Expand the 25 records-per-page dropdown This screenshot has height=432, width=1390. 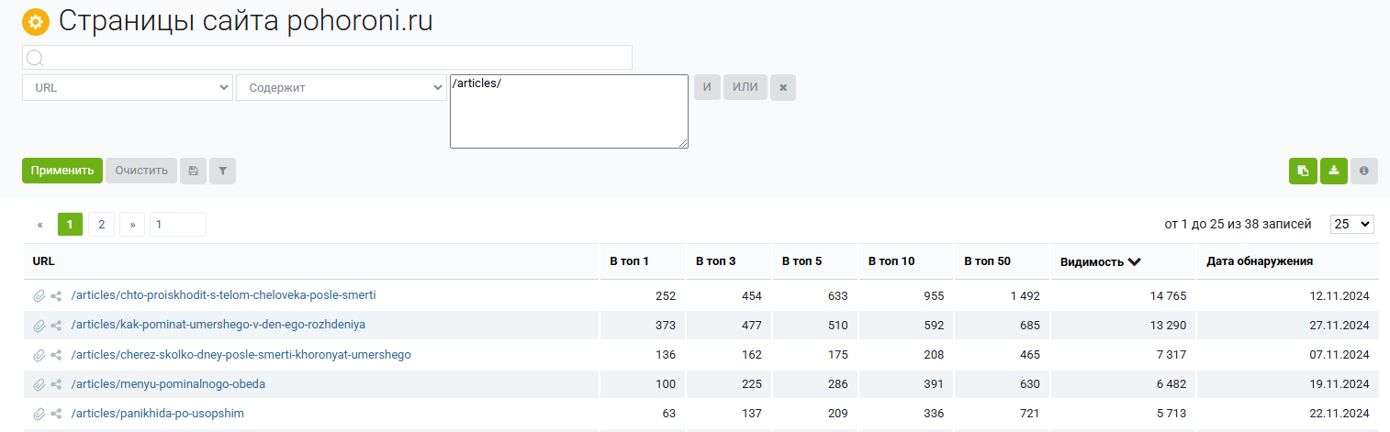(1352, 224)
